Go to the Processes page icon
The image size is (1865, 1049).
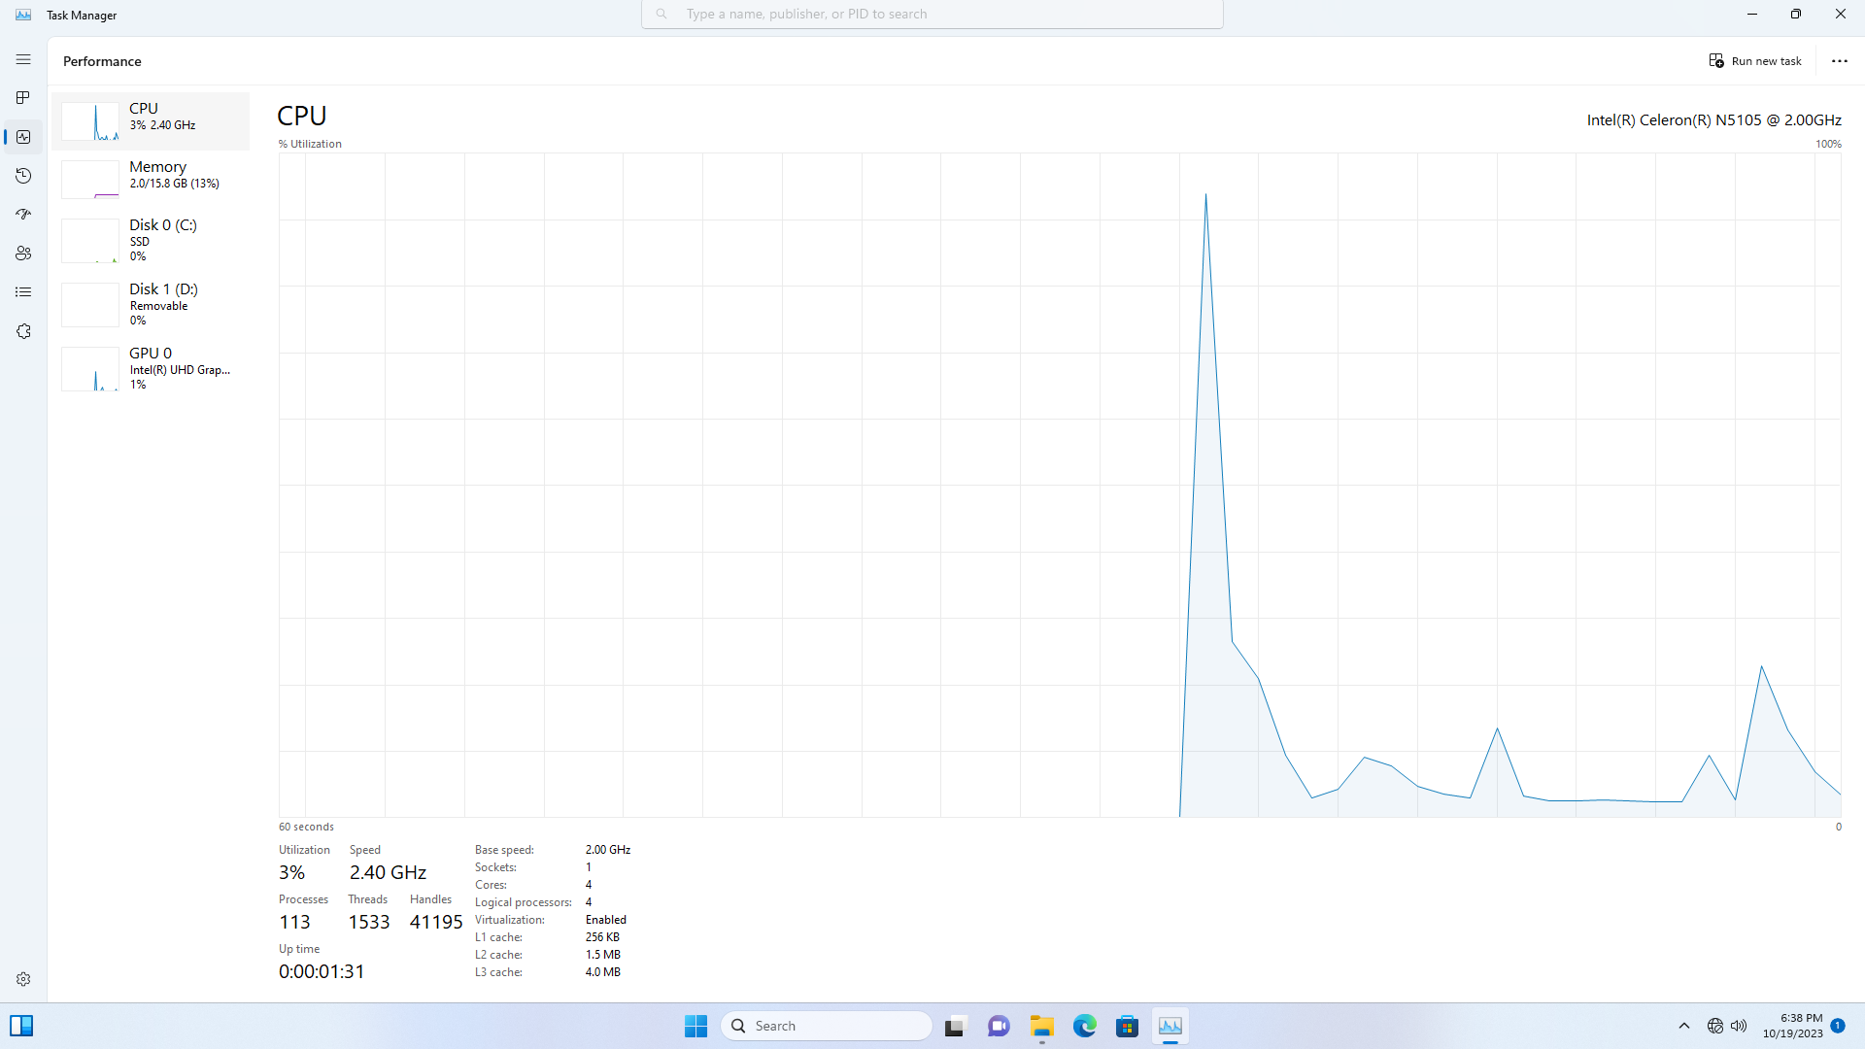click(23, 98)
